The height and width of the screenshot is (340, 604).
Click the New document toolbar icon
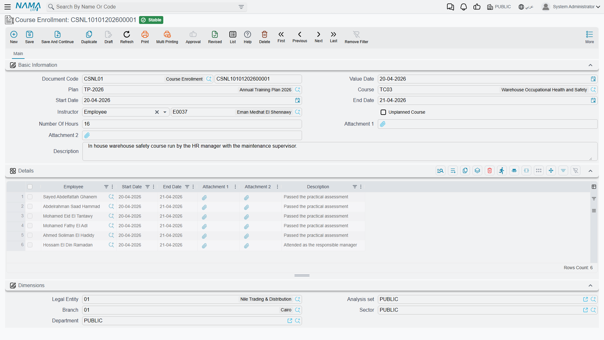pyautogui.click(x=14, y=37)
